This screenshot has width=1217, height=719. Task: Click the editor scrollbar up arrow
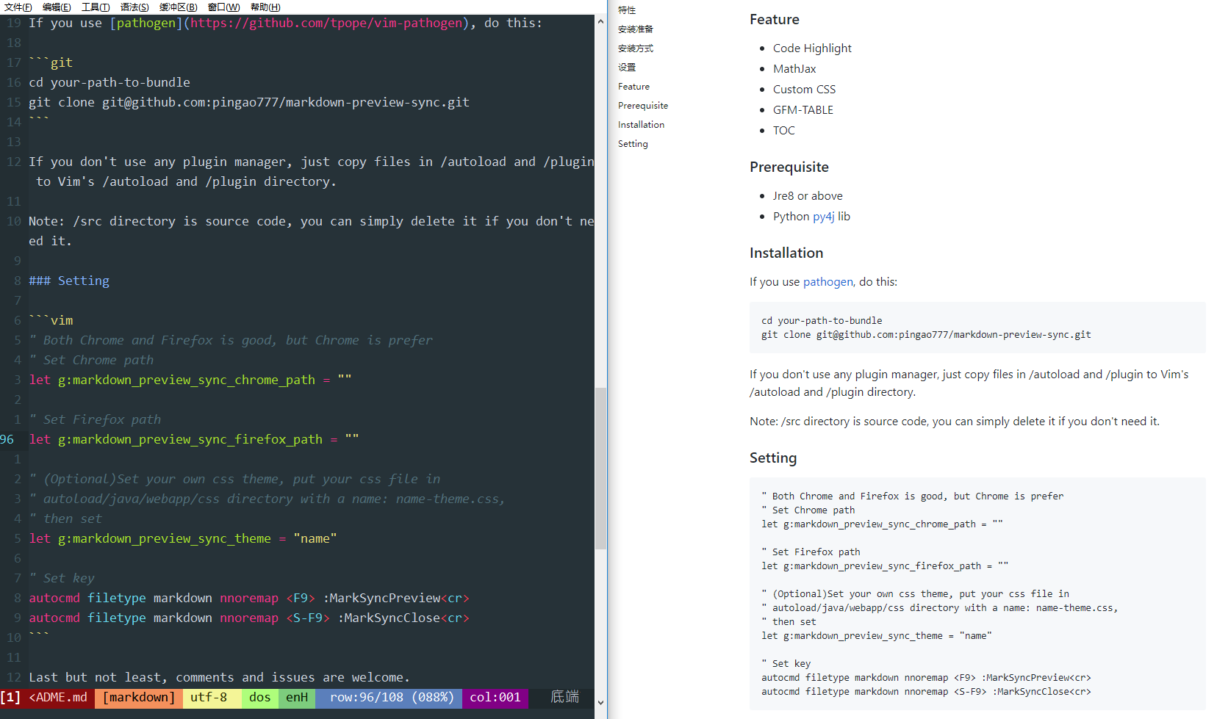tap(600, 21)
